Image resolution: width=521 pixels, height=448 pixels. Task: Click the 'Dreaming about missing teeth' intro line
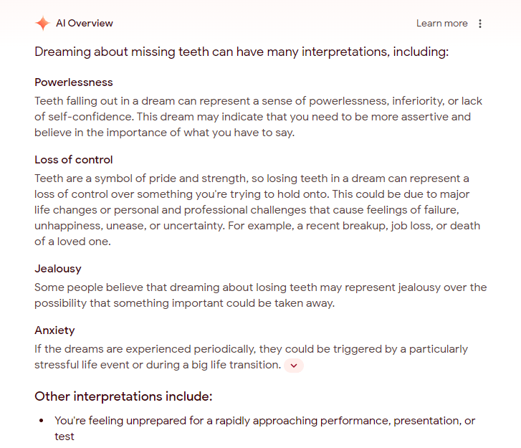click(242, 52)
